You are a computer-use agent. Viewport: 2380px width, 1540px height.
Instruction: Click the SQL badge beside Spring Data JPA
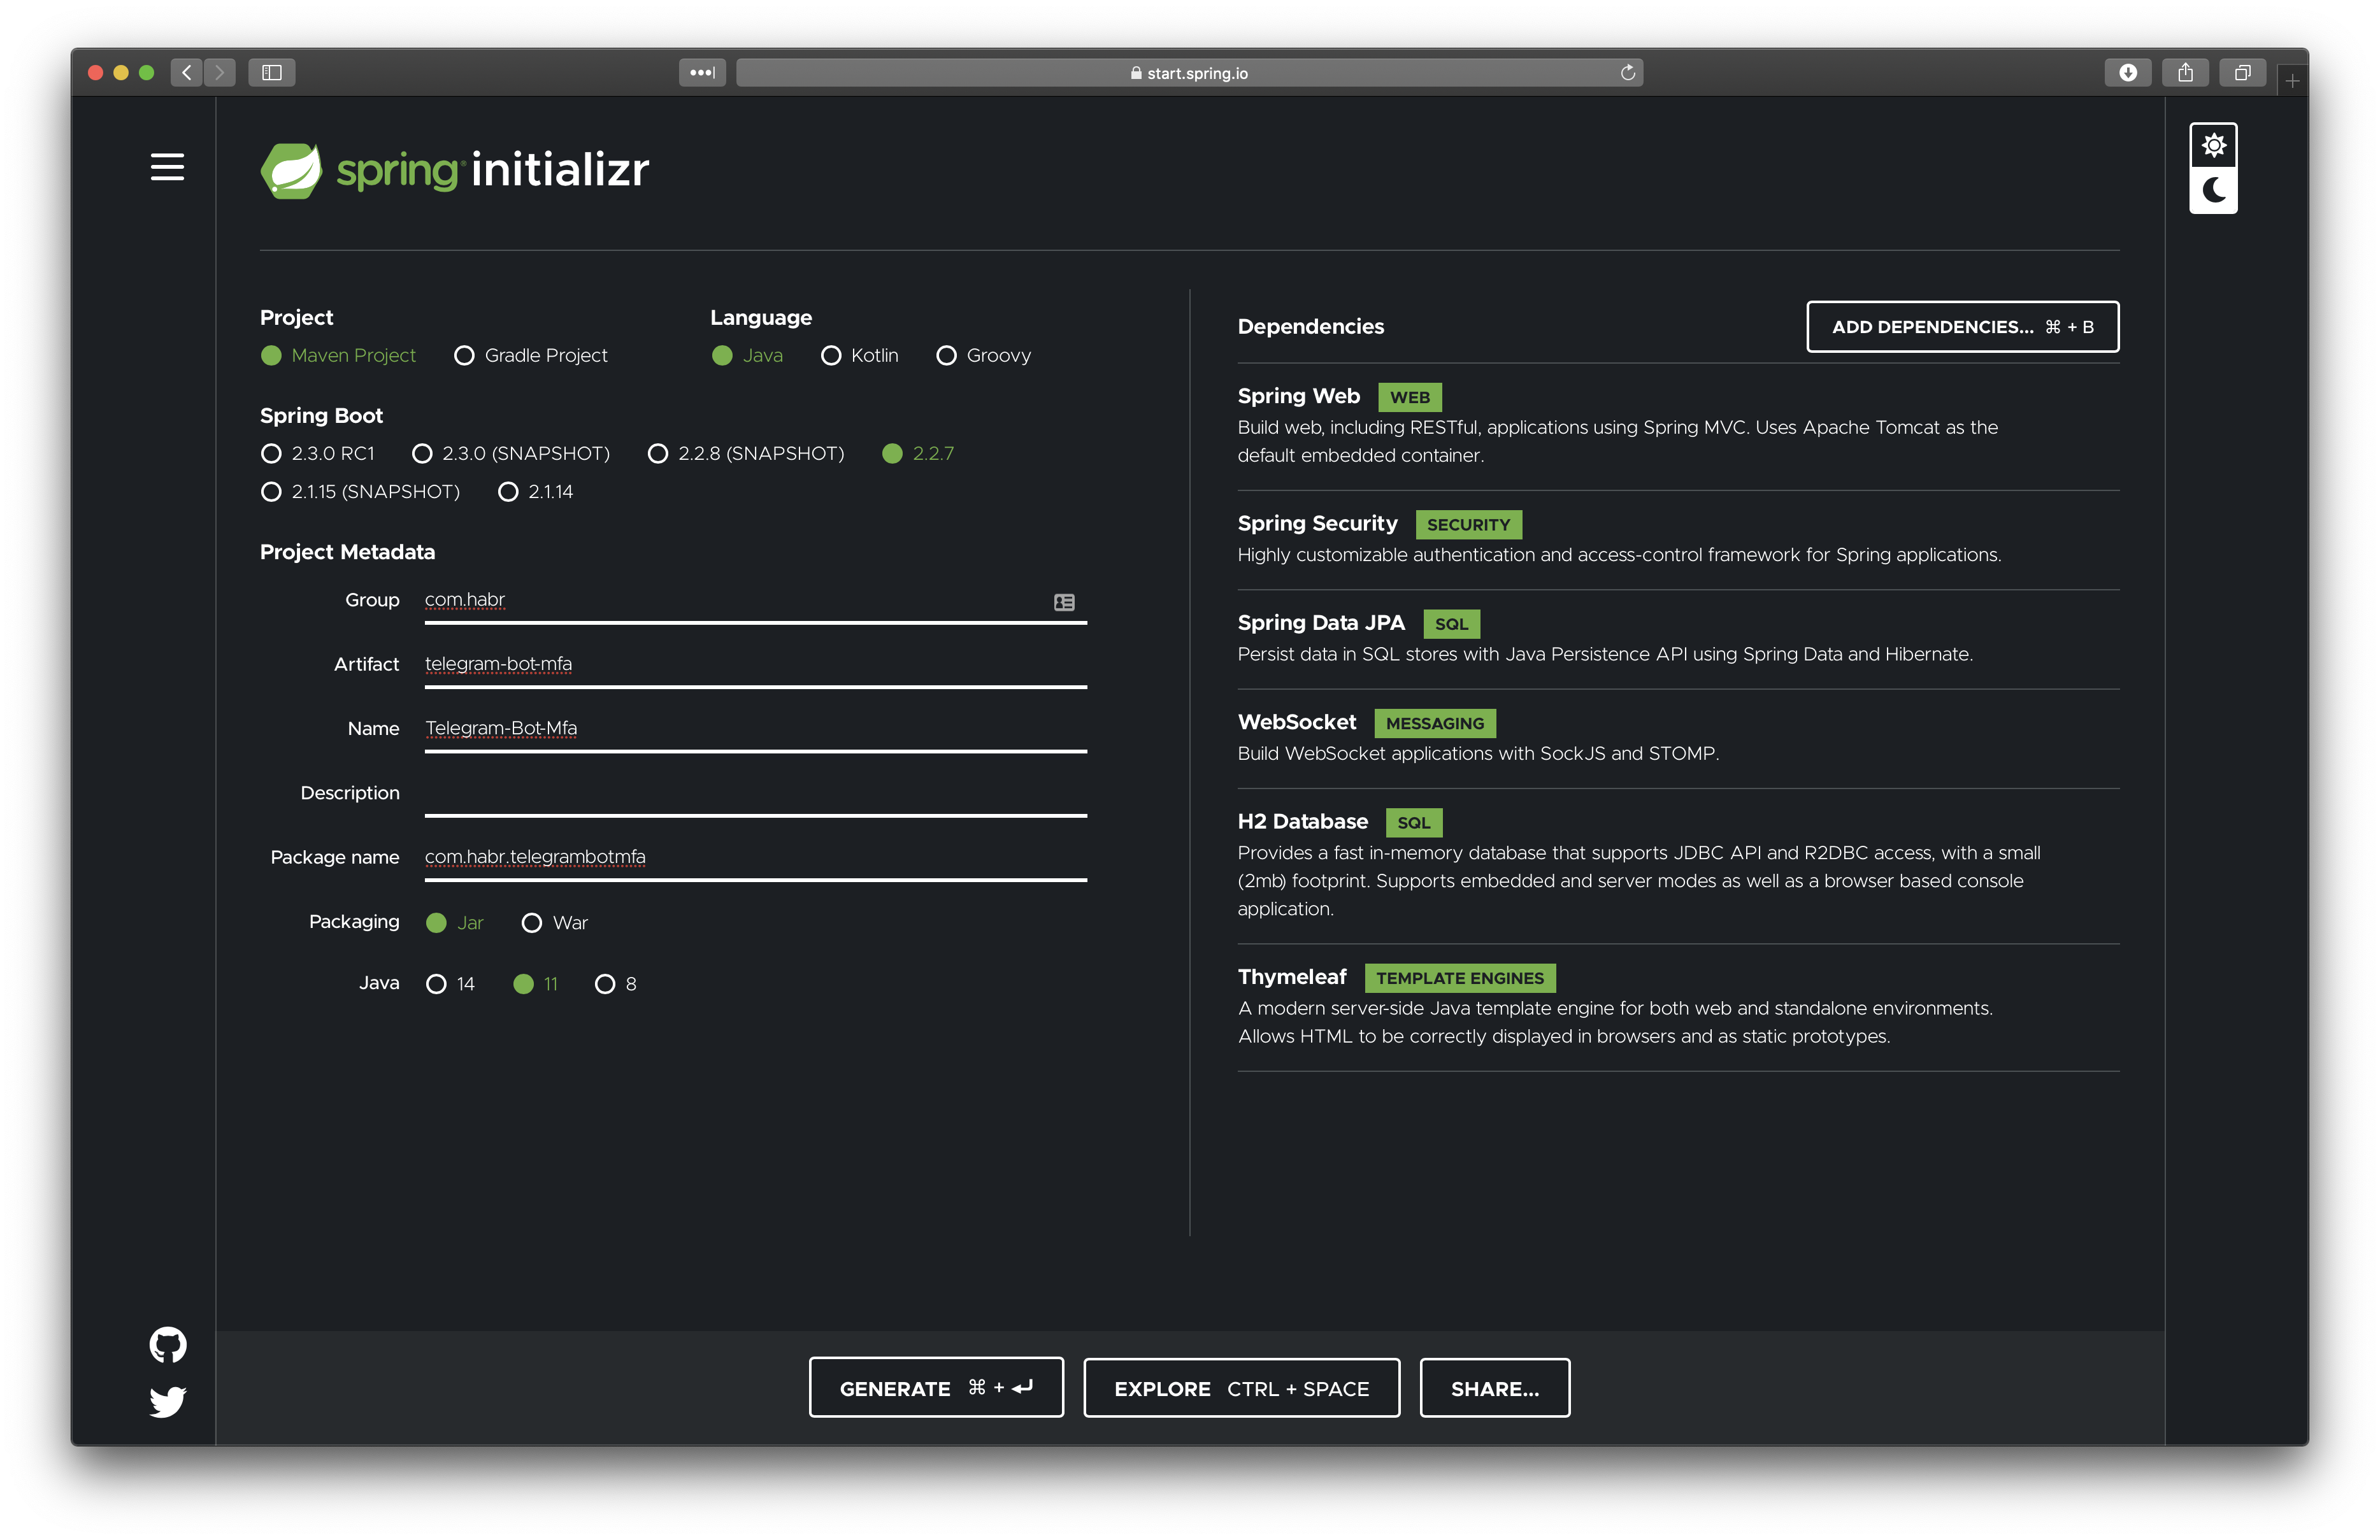point(1451,624)
